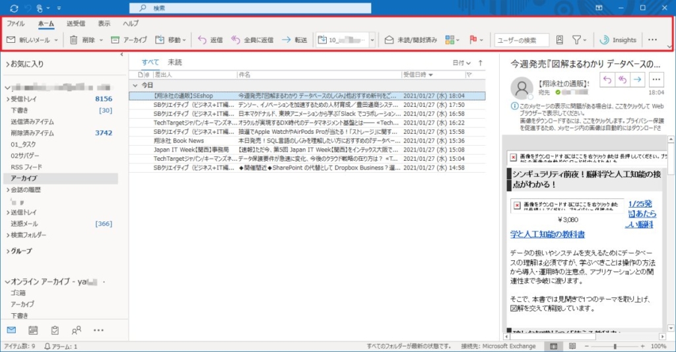676x352 pixels.
Task: Click the 検索 search box
Action: [250, 8]
